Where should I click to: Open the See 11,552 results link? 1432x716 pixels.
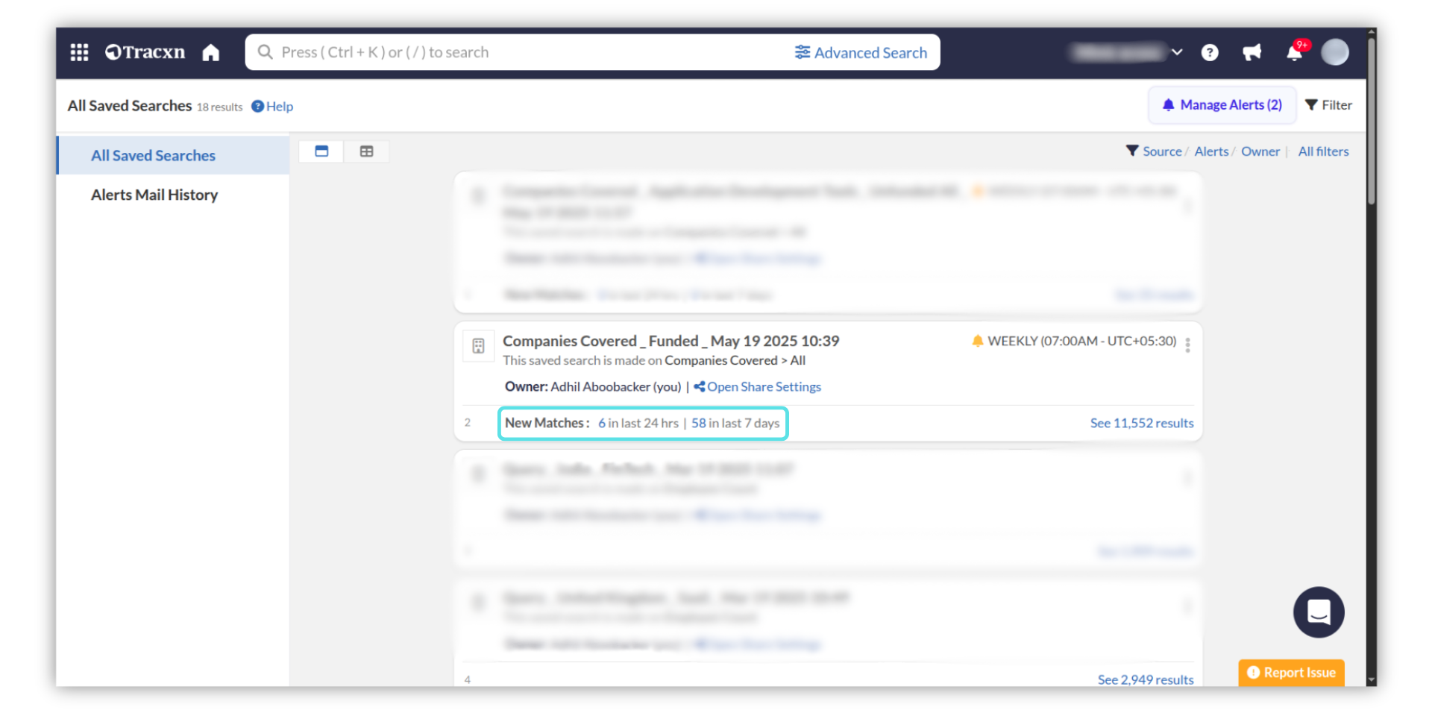click(x=1141, y=423)
